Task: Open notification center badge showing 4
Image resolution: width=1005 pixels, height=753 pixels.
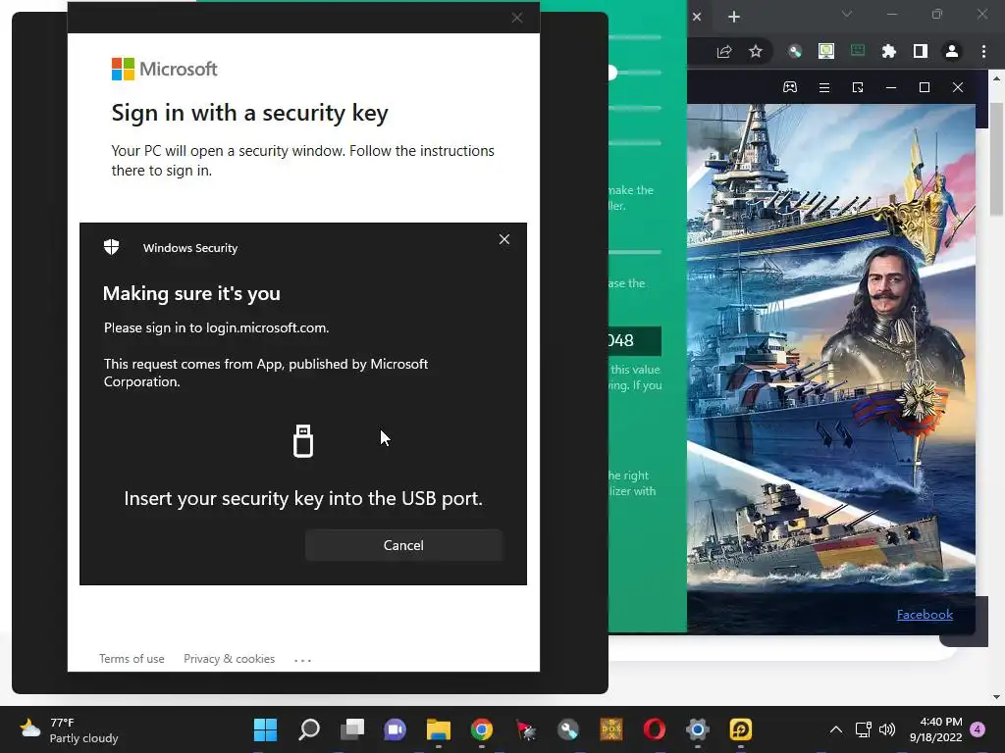Action: (978, 729)
